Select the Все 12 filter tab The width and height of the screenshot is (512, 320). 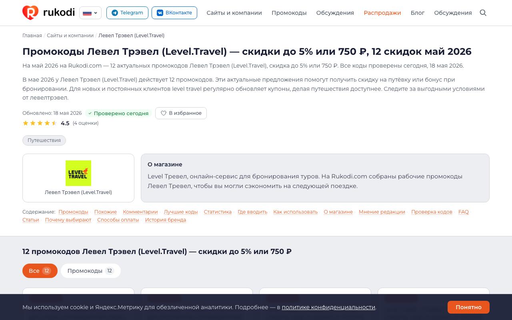(x=40, y=271)
